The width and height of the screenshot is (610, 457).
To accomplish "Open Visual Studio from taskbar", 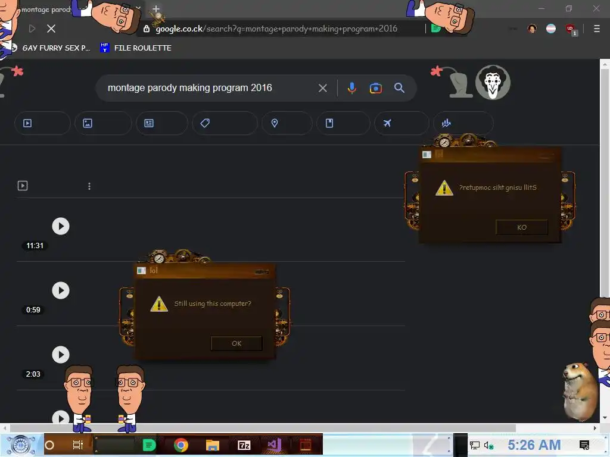I will coord(274,445).
